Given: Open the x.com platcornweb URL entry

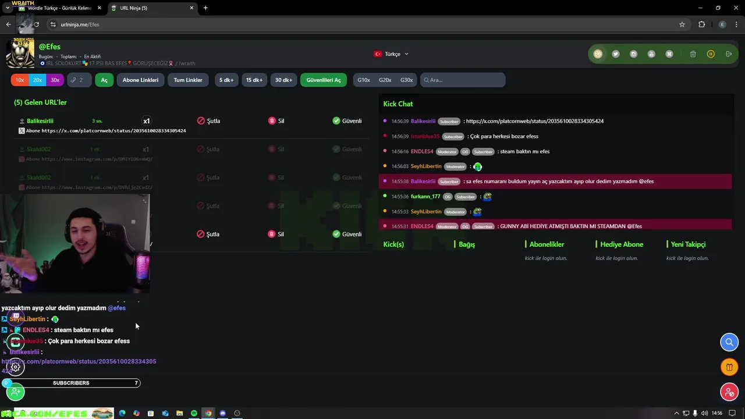Looking at the screenshot, I should tap(113, 131).
